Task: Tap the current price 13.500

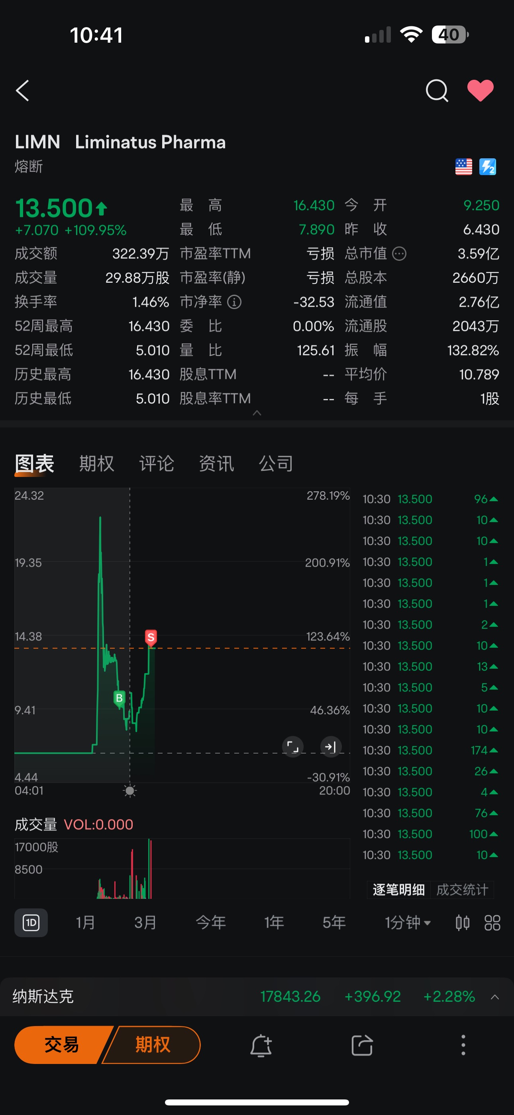Action: (54, 208)
